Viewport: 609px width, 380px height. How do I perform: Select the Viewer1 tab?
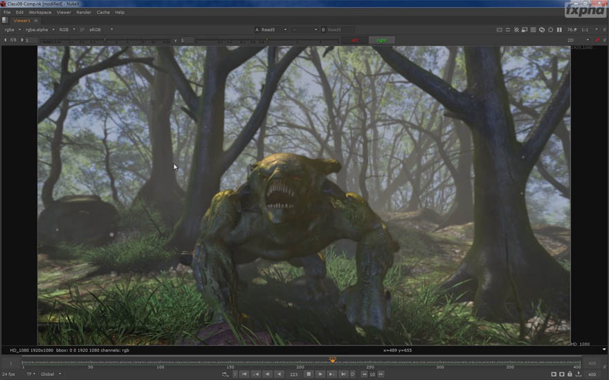click(21, 21)
